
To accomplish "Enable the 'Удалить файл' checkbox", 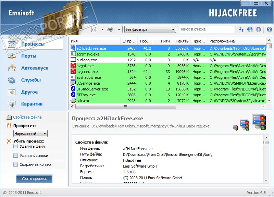I will (15, 146).
